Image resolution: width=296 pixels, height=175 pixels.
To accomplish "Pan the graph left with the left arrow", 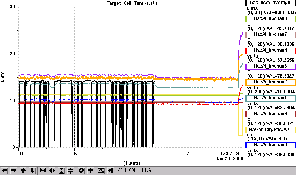I will [4, 171].
